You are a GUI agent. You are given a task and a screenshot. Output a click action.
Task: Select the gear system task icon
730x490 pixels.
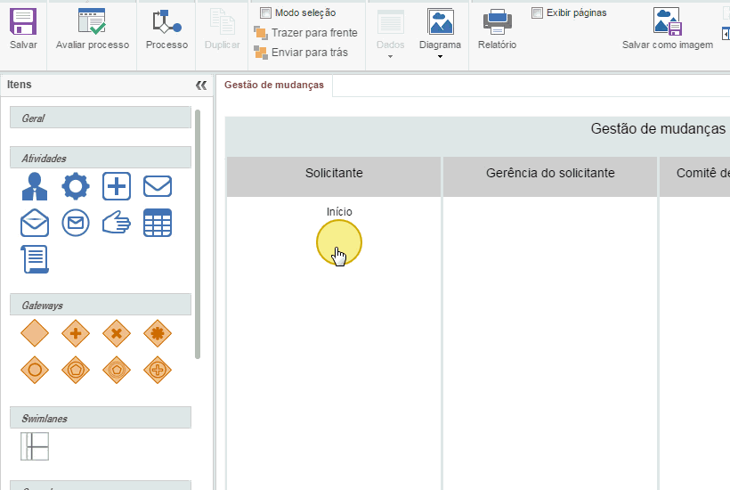coord(76,186)
